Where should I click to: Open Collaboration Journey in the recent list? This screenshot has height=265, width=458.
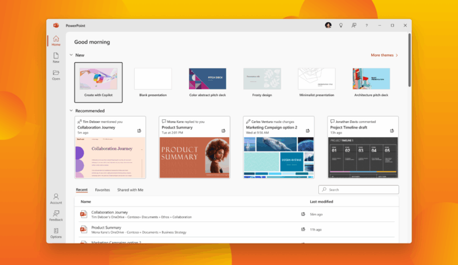tap(236, 214)
